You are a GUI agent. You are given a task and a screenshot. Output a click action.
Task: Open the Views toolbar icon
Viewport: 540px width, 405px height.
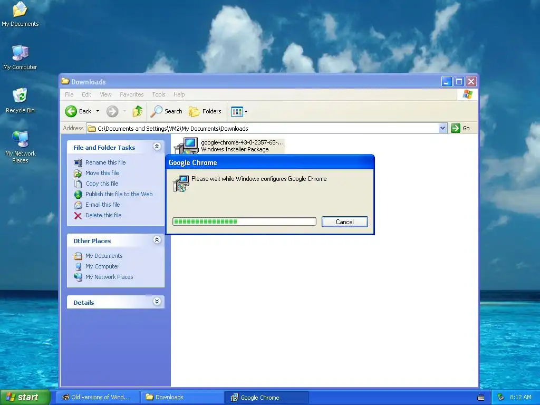point(237,111)
